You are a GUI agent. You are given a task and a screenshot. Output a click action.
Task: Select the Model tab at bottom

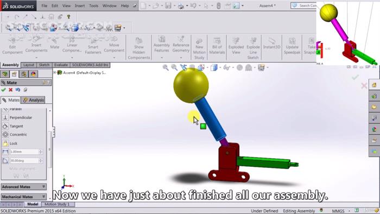coord(33,204)
